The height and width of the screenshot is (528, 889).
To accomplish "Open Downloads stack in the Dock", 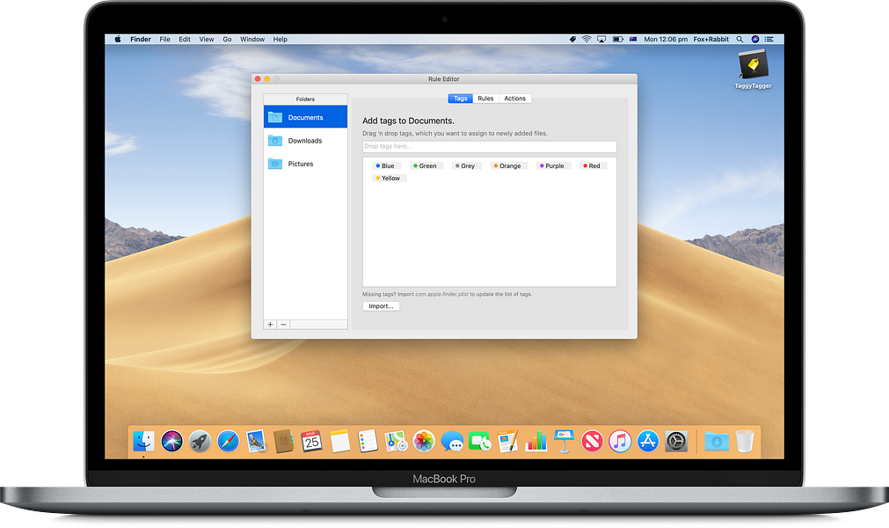I will (717, 441).
